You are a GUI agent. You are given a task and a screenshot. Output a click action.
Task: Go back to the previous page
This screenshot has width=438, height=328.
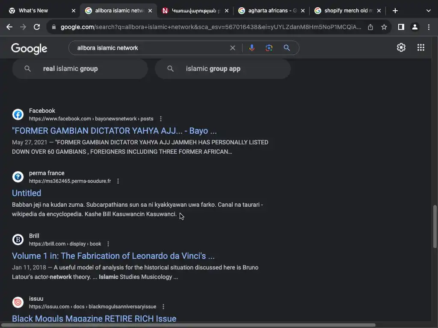9,27
